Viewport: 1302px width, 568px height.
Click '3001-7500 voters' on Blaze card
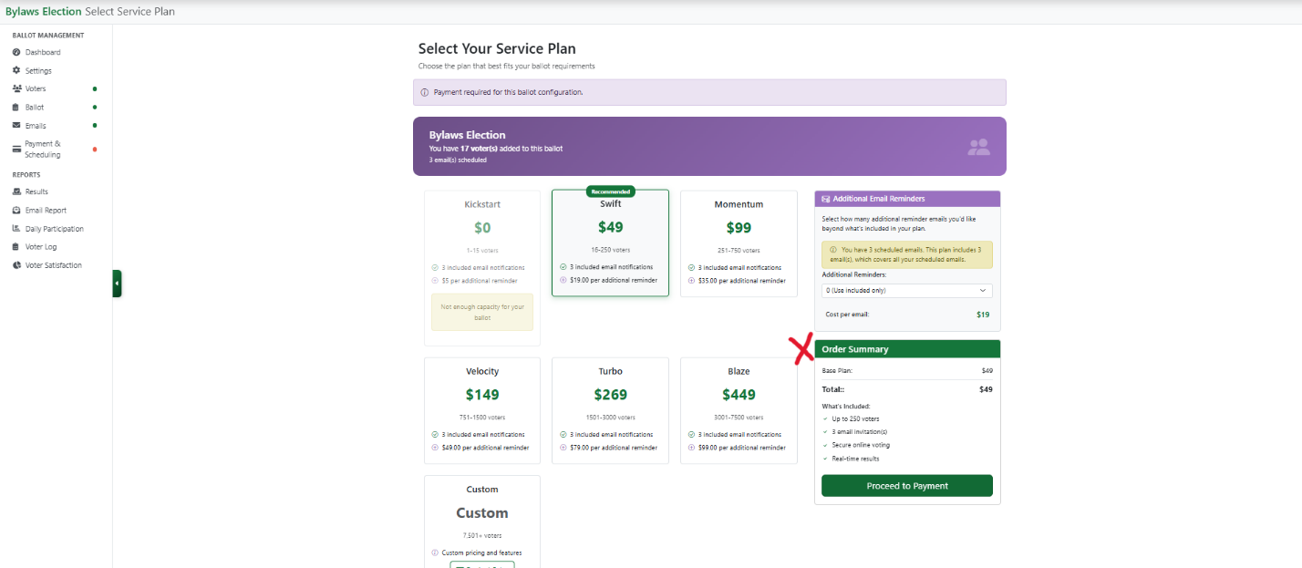(x=739, y=418)
